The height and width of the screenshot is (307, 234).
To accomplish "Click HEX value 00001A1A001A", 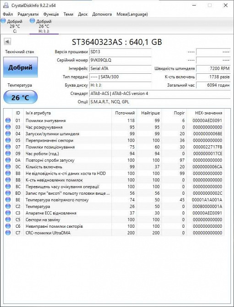I will click(x=207, y=200).
